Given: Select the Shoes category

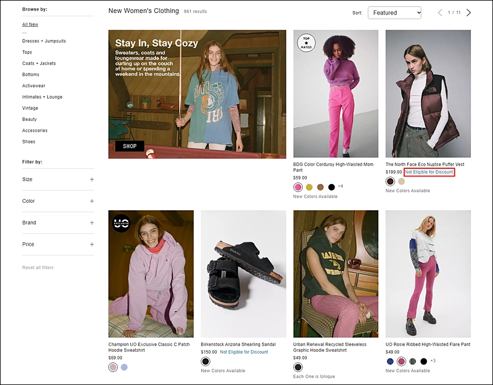Looking at the screenshot, I should click(x=29, y=142).
